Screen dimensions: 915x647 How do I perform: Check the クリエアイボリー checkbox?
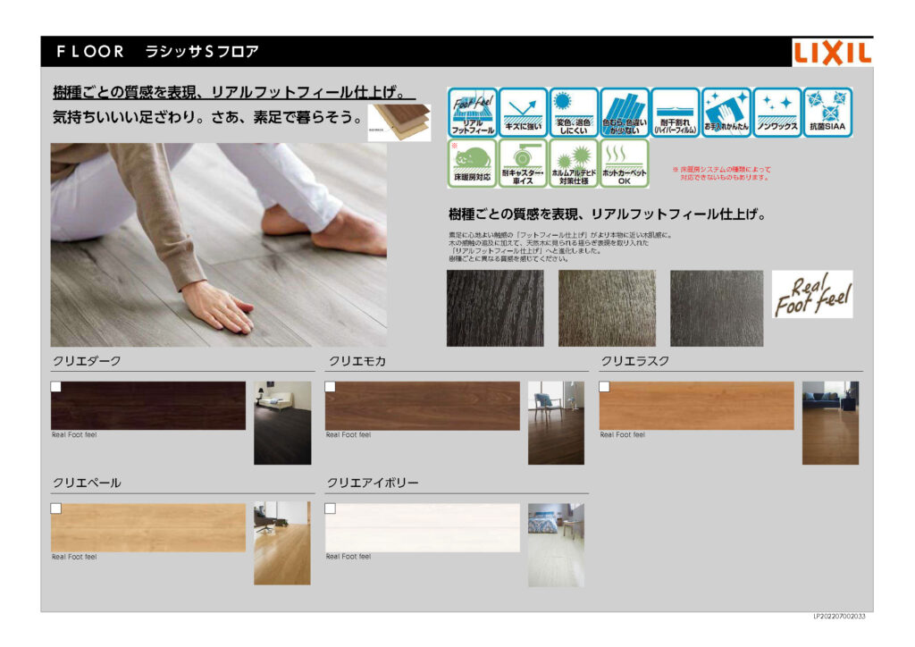tap(331, 508)
